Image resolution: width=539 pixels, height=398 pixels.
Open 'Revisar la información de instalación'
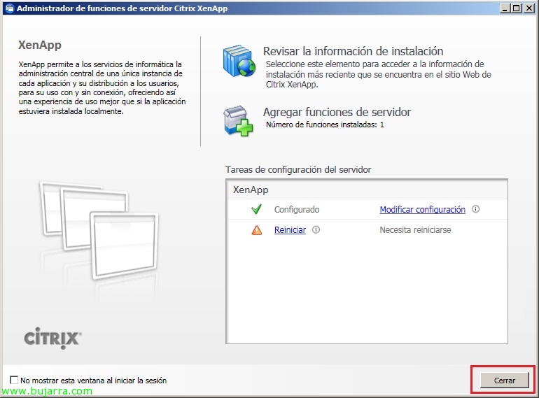[x=353, y=51]
